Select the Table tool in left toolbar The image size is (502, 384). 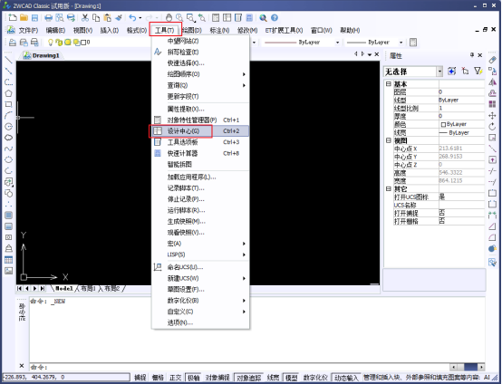coord(9,260)
